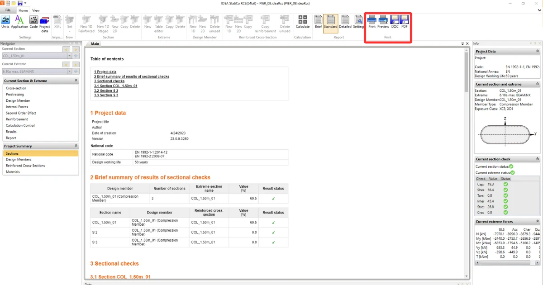Open Reinforcement in the navigator
This screenshot has height=285, width=543.
coord(17,119)
